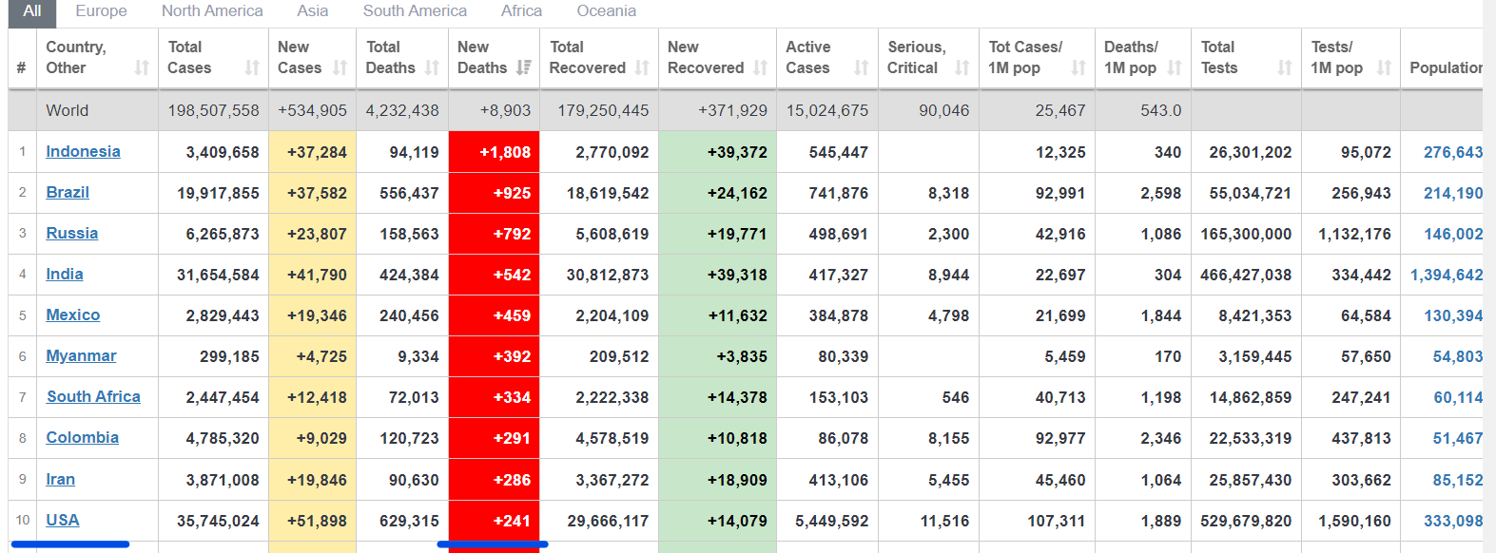Show the South America tab
The height and width of the screenshot is (553, 1496).
[x=415, y=11]
